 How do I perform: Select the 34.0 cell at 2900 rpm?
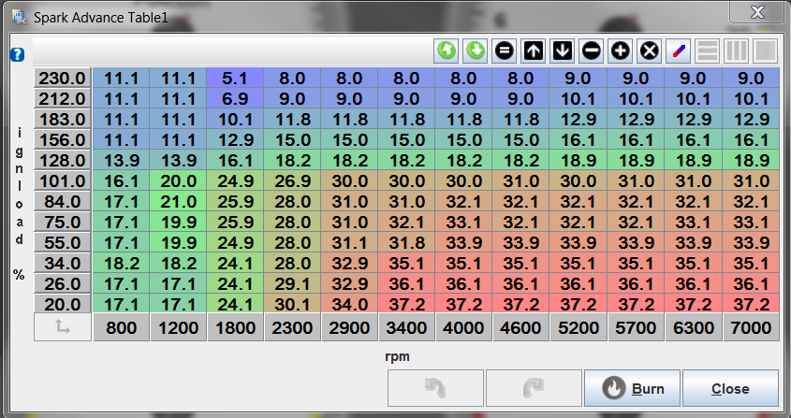(349, 305)
